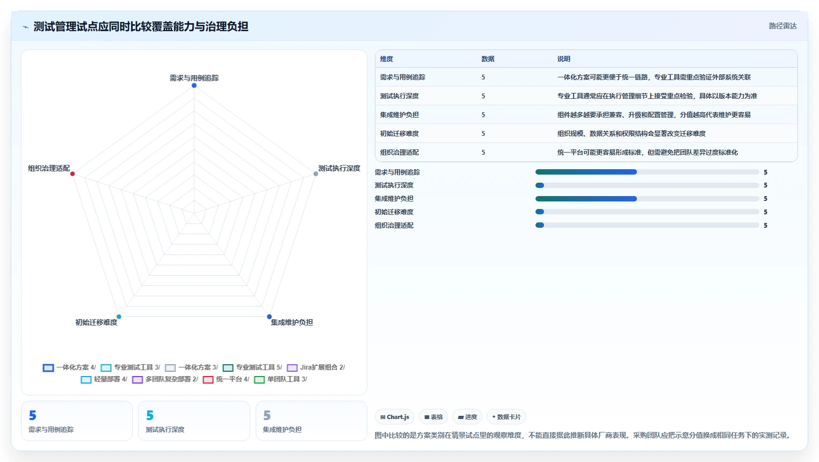Screen dimensions: 819x462
Task: Click the 初始迁移难度 progress bar
Action: click(647, 212)
